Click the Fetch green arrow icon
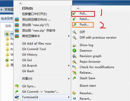Image resolution: width=130 pixels, height=101 pixels. pyautogui.click(x=74, y=19)
